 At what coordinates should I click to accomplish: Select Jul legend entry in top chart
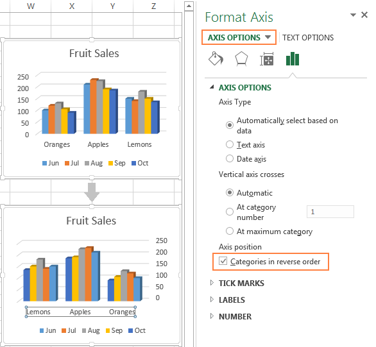(72, 163)
